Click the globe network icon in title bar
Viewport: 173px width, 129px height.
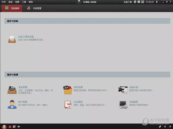tap(135, 2)
